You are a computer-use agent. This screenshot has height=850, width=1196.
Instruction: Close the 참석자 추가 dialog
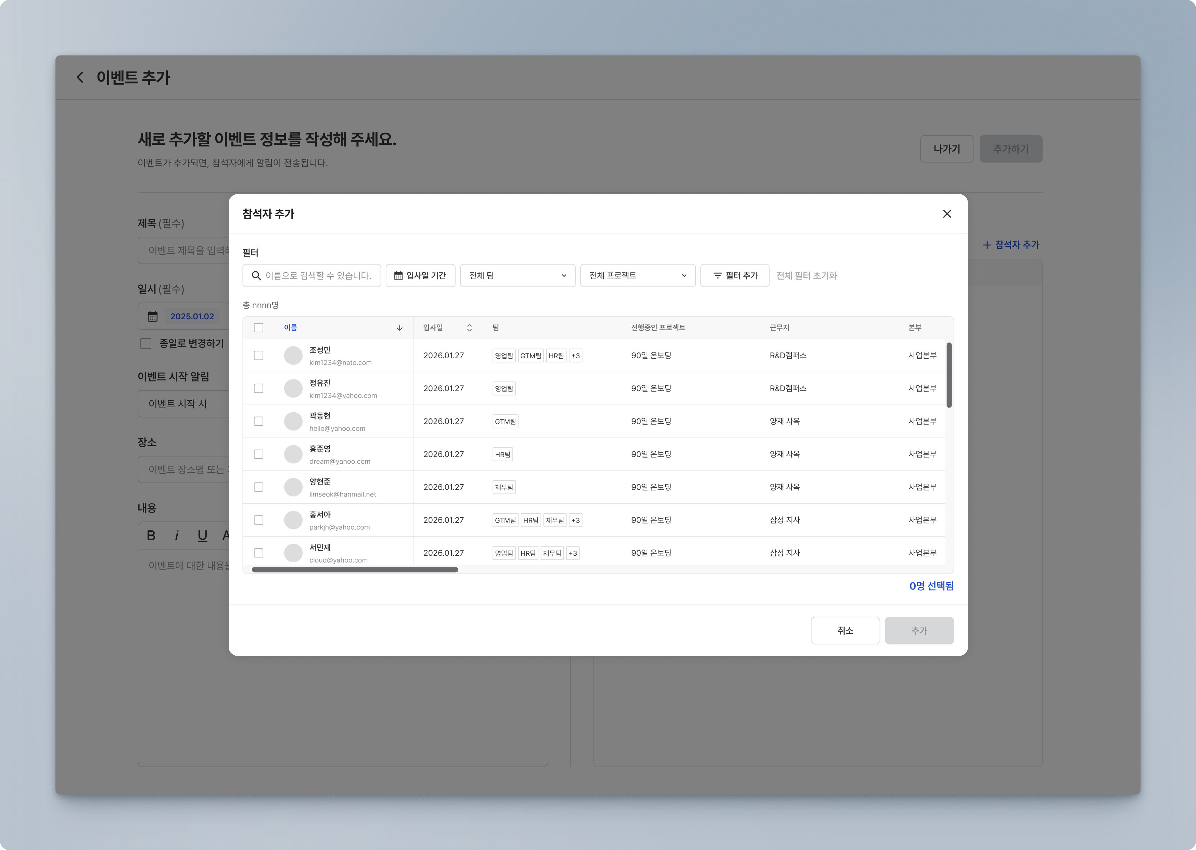[946, 214]
